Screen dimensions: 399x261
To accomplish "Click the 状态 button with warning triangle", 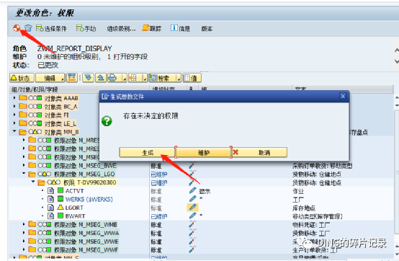I will (22, 78).
